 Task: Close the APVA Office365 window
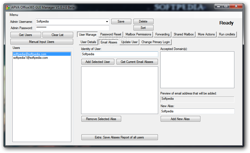[x=236, y=6]
